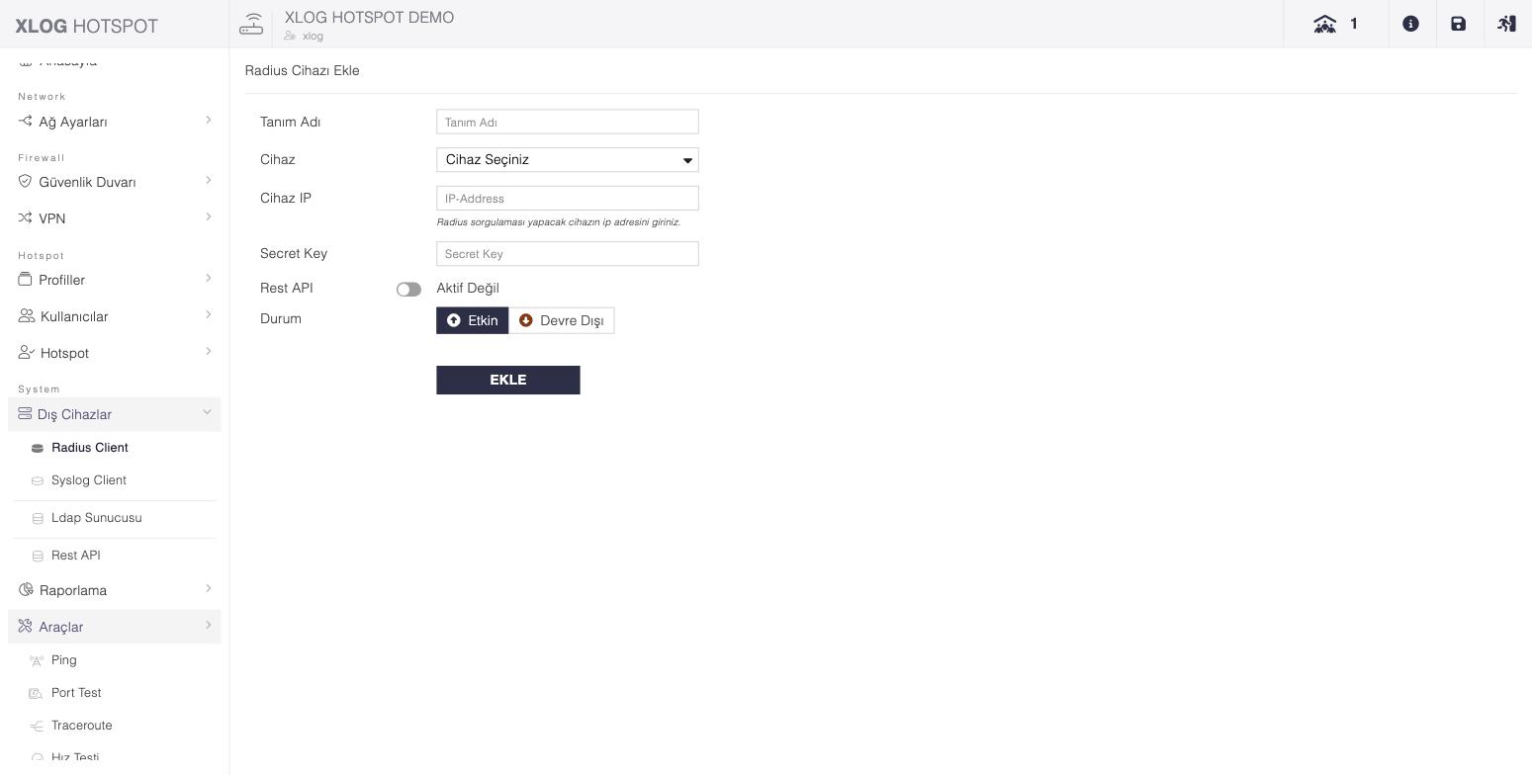Open Güvenlik Duvarı menu label
Image resolution: width=1532 pixels, height=775 pixels.
(x=88, y=182)
